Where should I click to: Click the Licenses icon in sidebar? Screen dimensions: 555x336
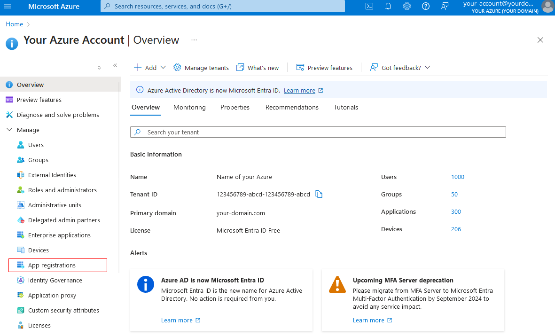click(x=21, y=325)
